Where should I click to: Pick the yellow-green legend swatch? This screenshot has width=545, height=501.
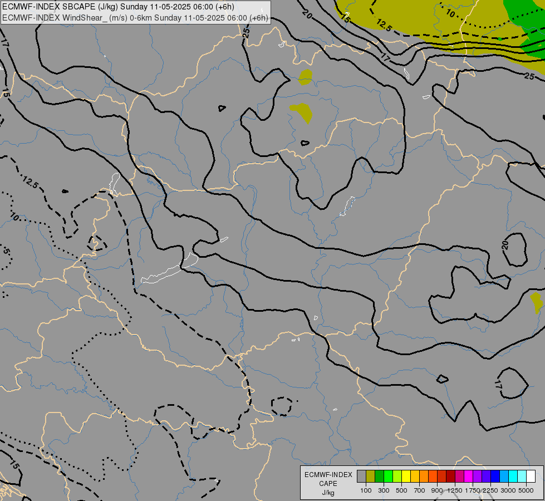pyautogui.click(x=397, y=477)
